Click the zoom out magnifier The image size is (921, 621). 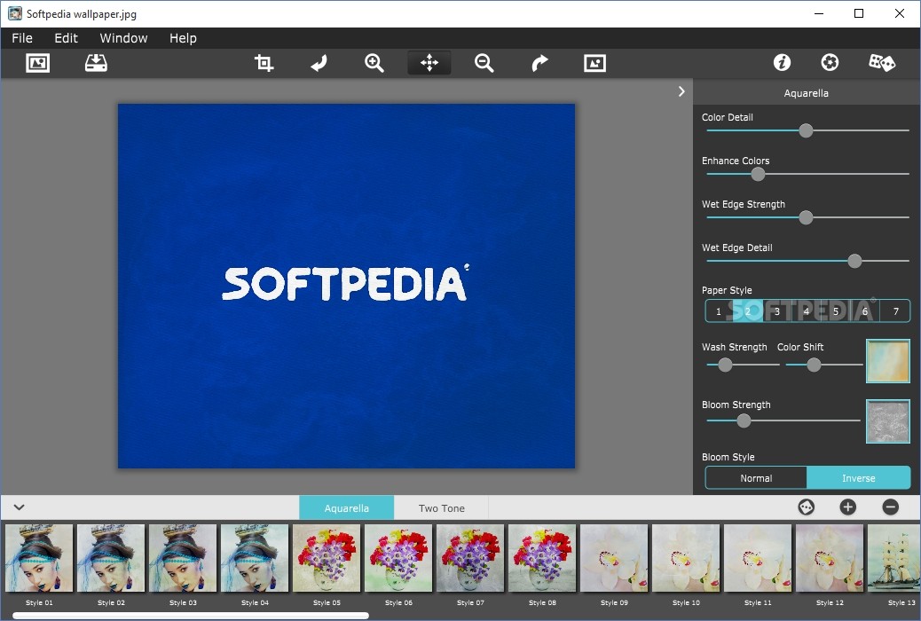pos(484,63)
